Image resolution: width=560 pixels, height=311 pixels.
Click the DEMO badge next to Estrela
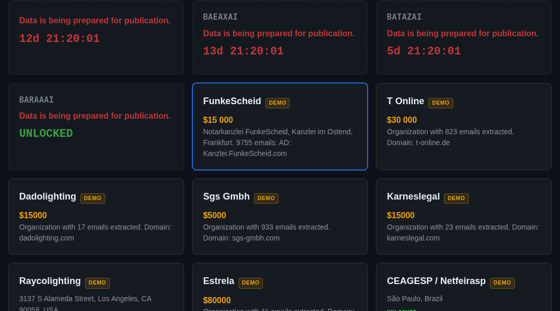click(x=250, y=283)
